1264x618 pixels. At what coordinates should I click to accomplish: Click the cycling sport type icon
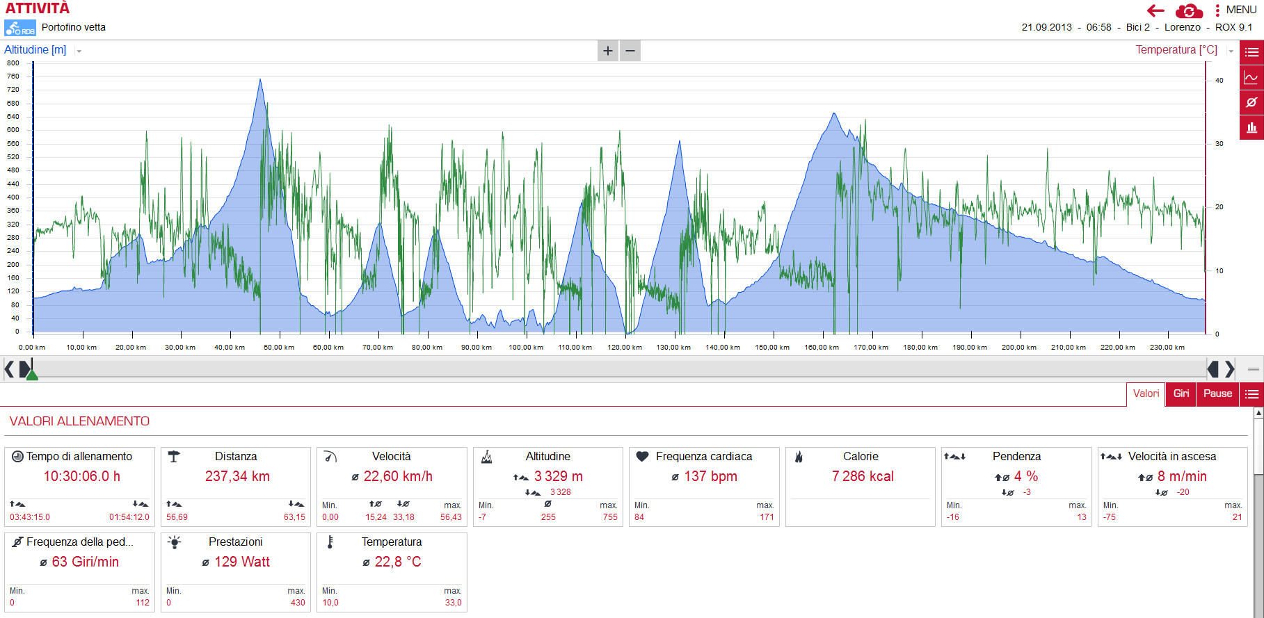click(20, 28)
